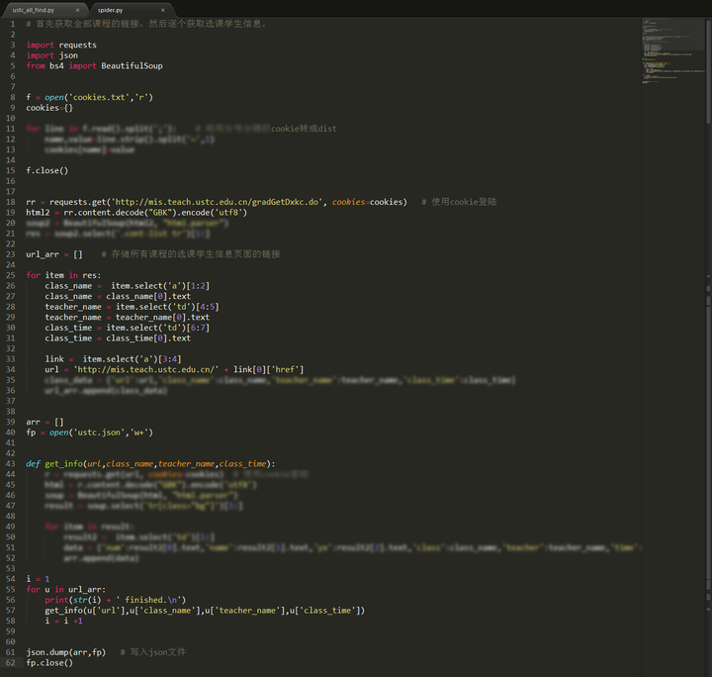The height and width of the screenshot is (677, 712).
Task: Click line number 55 in gutter
Action: (11, 589)
